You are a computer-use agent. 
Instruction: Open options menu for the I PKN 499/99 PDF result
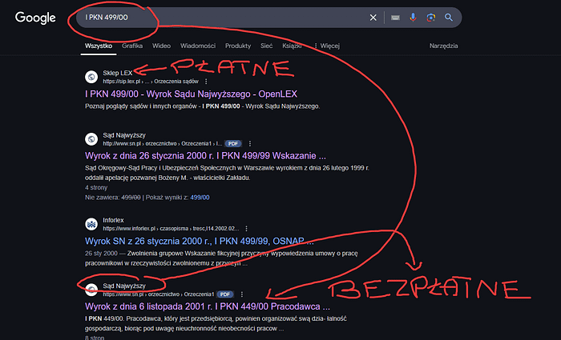point(250,143)
